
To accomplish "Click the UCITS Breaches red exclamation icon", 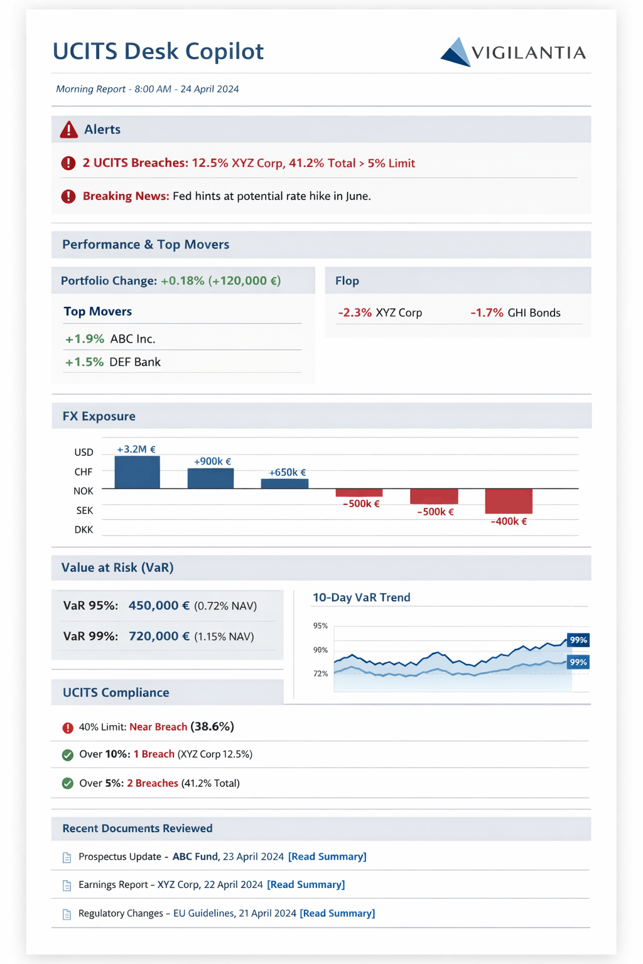I will pos(68,163).
